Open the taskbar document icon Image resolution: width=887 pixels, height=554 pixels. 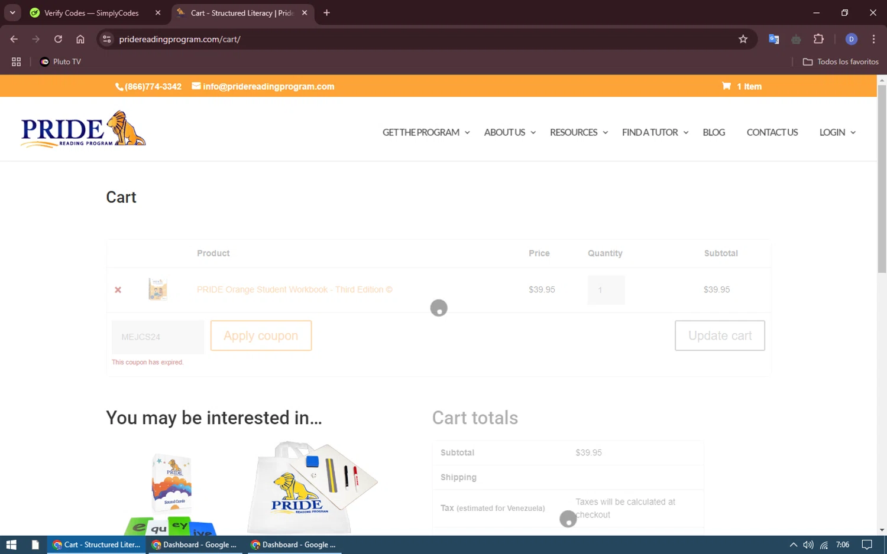click(35, 545)
